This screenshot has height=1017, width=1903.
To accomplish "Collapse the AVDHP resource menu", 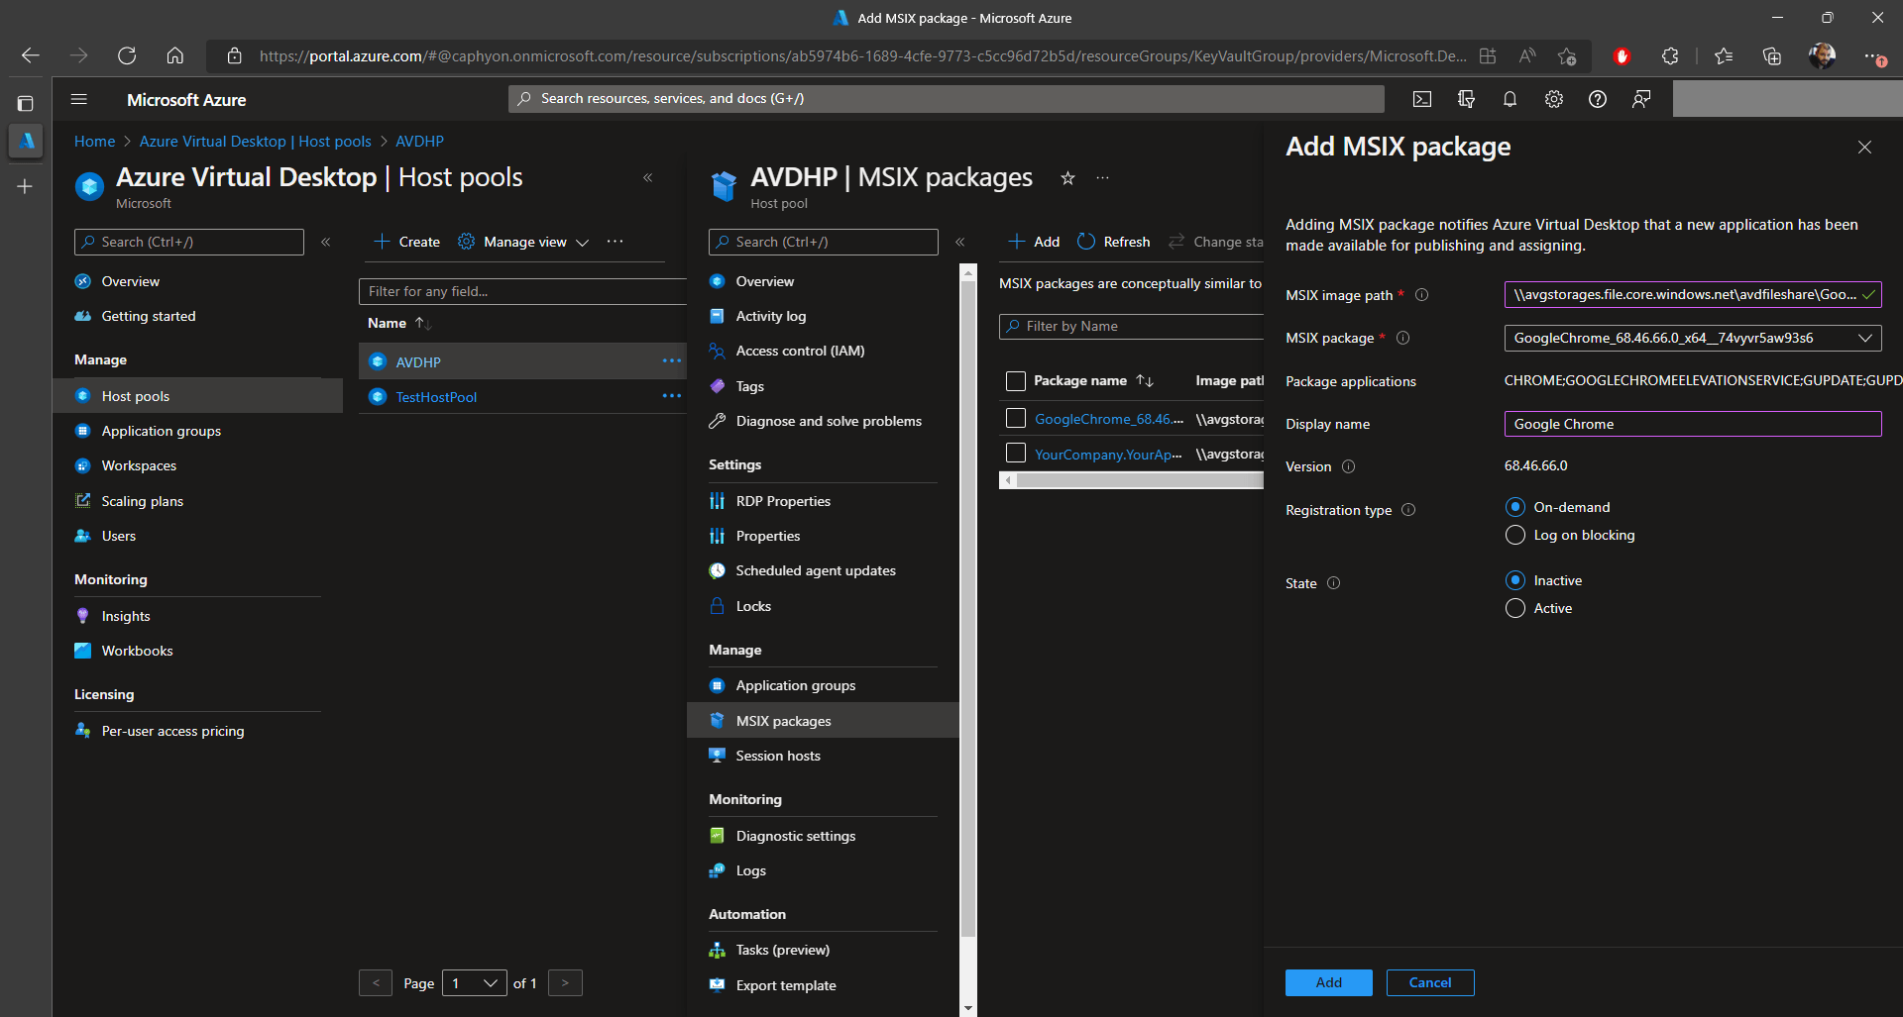I will 959,242.
